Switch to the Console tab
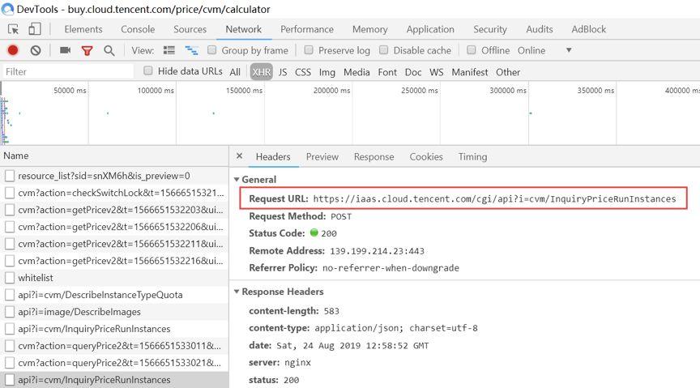This screenshot has height=388, width=700. point(138,29)
